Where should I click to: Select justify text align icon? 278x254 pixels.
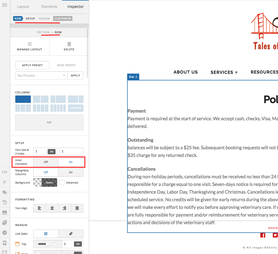pos(77,208)
